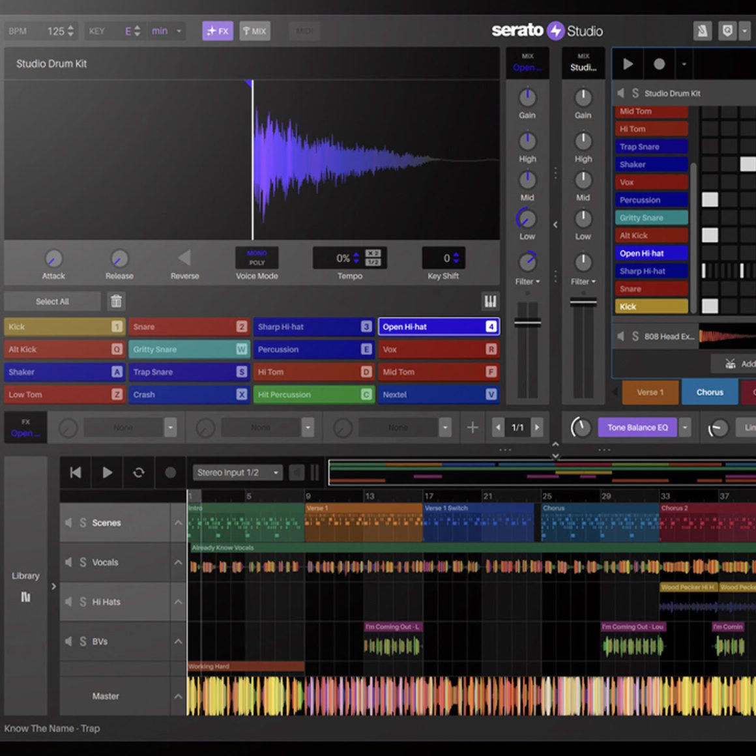
Task: Select the Reverse icon in the sample editor
Action: [x=184, y=258]
